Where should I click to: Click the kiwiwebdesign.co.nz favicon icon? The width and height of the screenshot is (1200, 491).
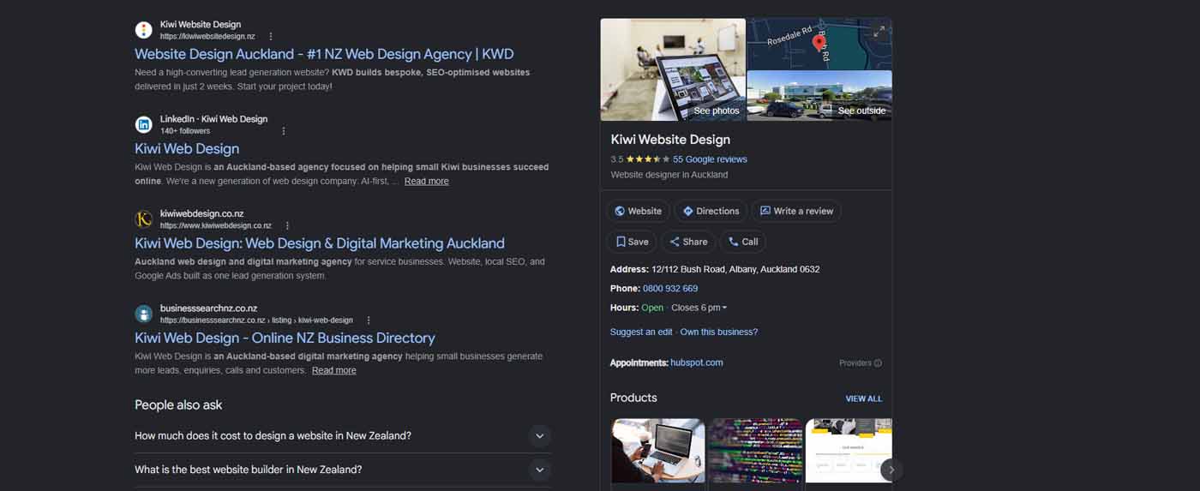[144, 219]
